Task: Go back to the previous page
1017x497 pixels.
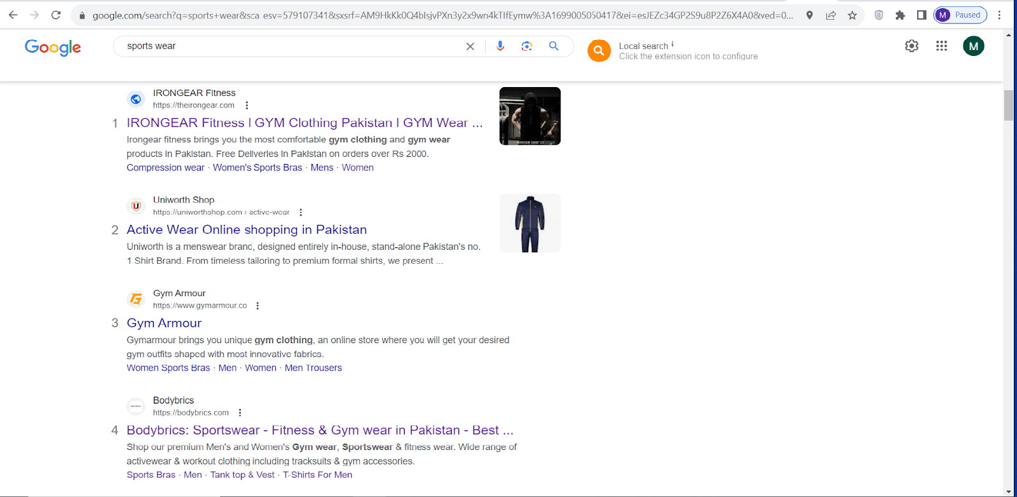Action: point(13,15)
